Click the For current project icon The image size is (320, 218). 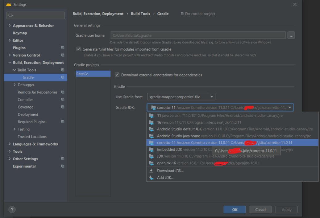(x=182, y=14)
